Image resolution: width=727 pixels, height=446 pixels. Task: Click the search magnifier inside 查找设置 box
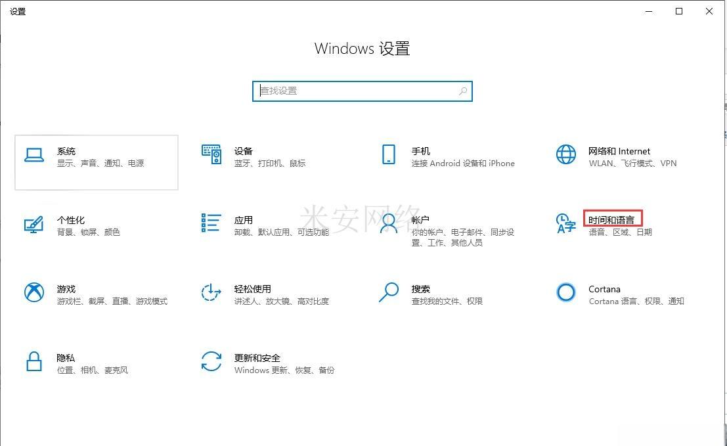[463, 91]
